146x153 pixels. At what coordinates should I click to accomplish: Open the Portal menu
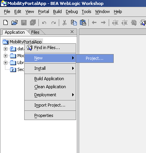point(43,12)
